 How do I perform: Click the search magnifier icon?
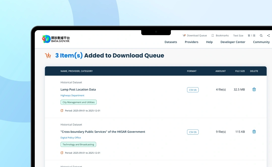coord(261,35)
